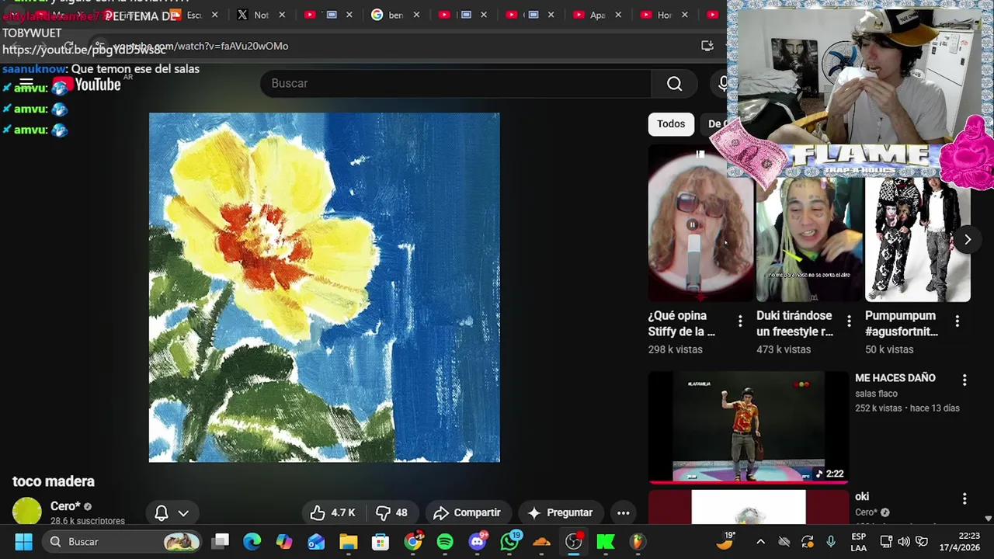Click the microphone tray icon
Viewport: 994px width, 559px height.
pyautogui.click(x=831, y=542)
